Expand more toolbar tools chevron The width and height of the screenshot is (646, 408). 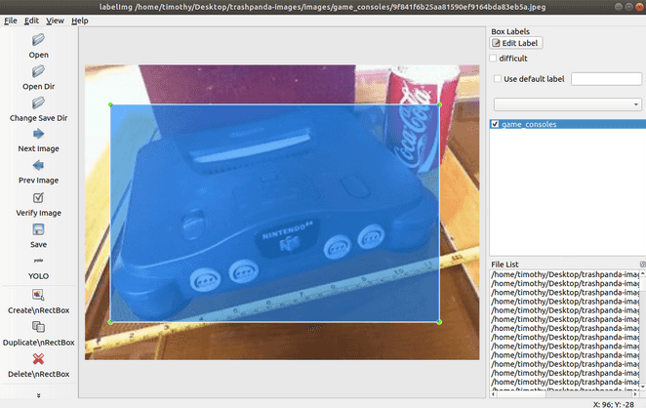(x=38, y=395)
